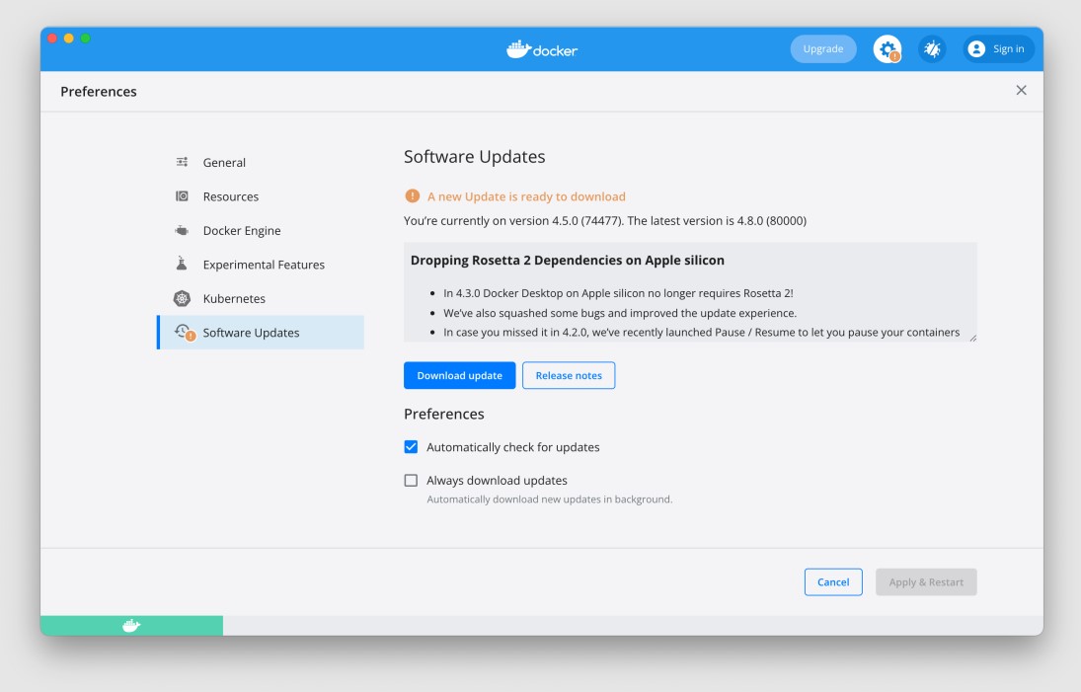Click the Resources icon in sidebar
The height and width of the screenshot is (692, 1081).
(182, 196)
